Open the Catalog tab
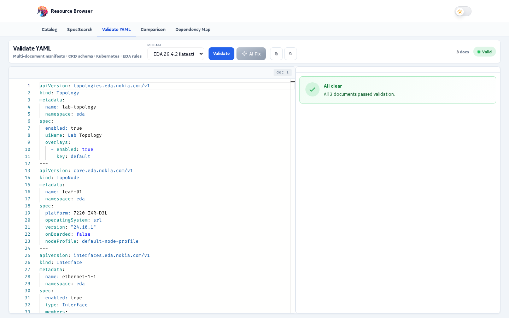509x318 pixels. tap(49, 30)
